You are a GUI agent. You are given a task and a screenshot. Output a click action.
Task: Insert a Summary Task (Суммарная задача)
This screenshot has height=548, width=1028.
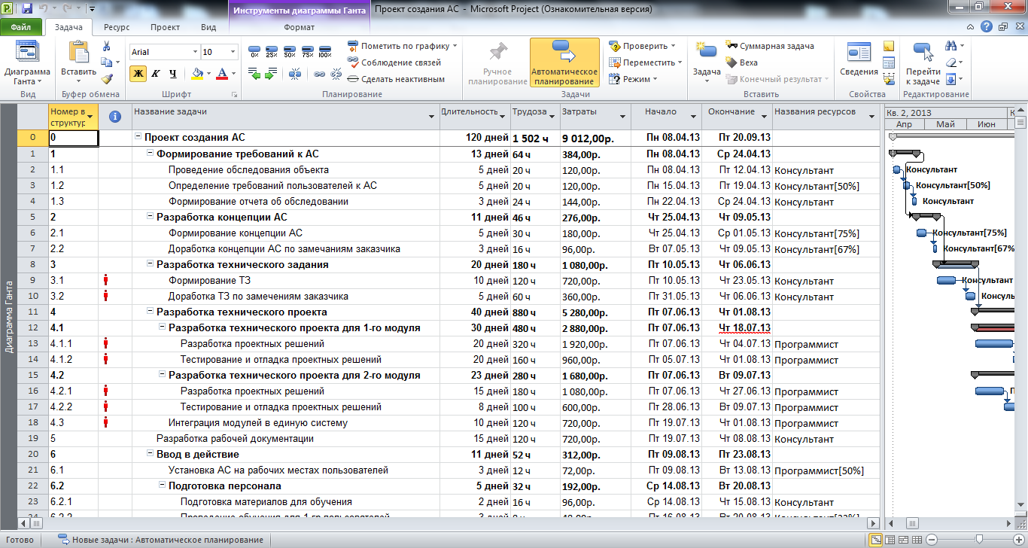click(x=770, y=46)
